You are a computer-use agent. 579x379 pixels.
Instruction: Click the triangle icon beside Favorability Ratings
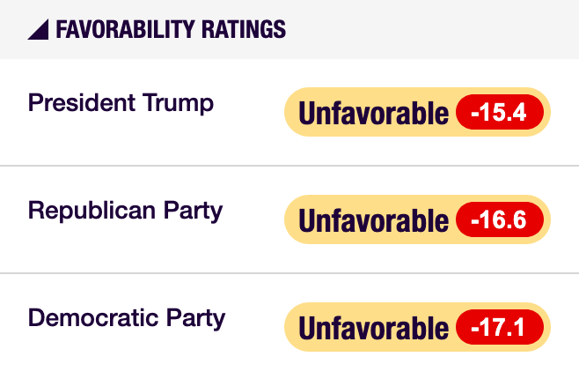click(x=39, y=30)
